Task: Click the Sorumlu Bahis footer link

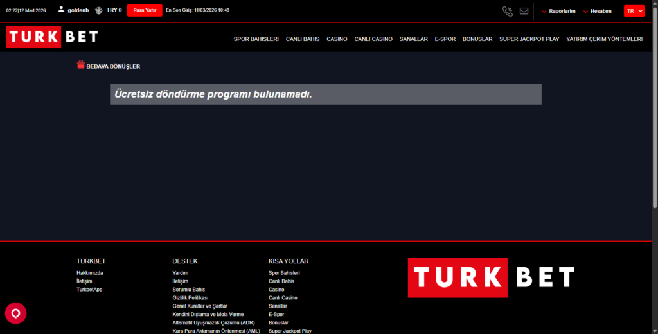Action: (x=189, y=290)
